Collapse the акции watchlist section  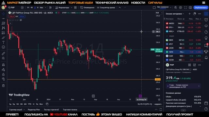point(167,36)
